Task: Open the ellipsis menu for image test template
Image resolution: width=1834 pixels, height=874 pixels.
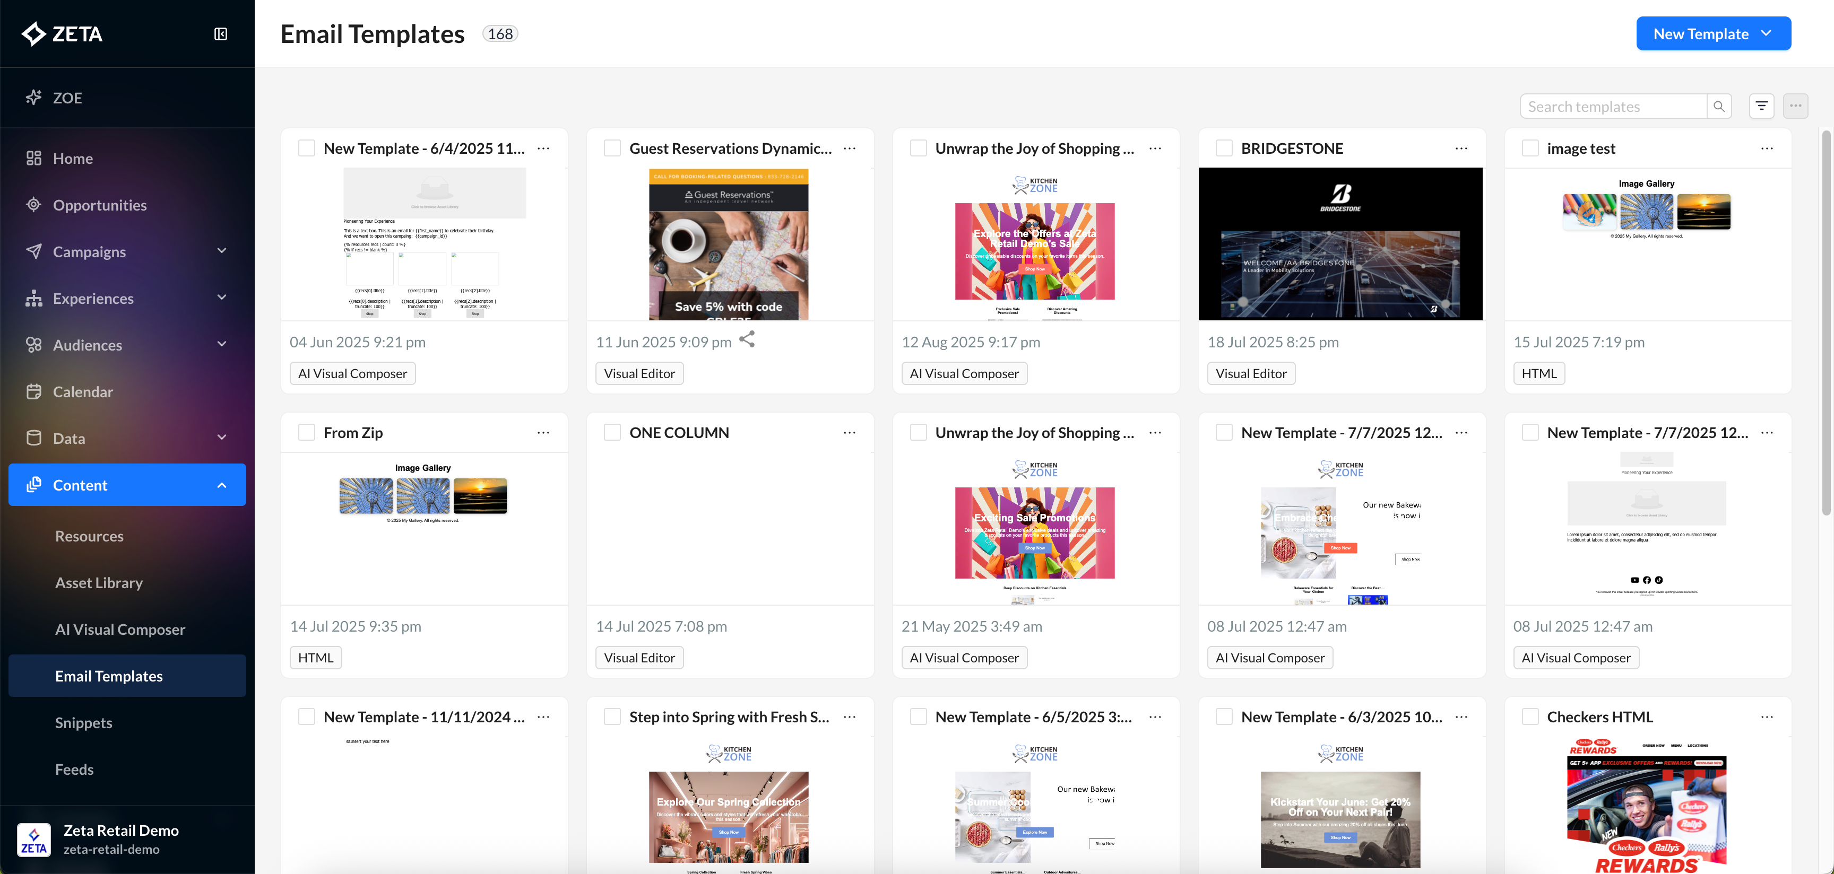Action: [x=1767, y=148]
